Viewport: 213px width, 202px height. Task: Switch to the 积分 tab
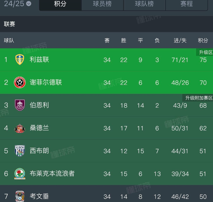point(60,4)
